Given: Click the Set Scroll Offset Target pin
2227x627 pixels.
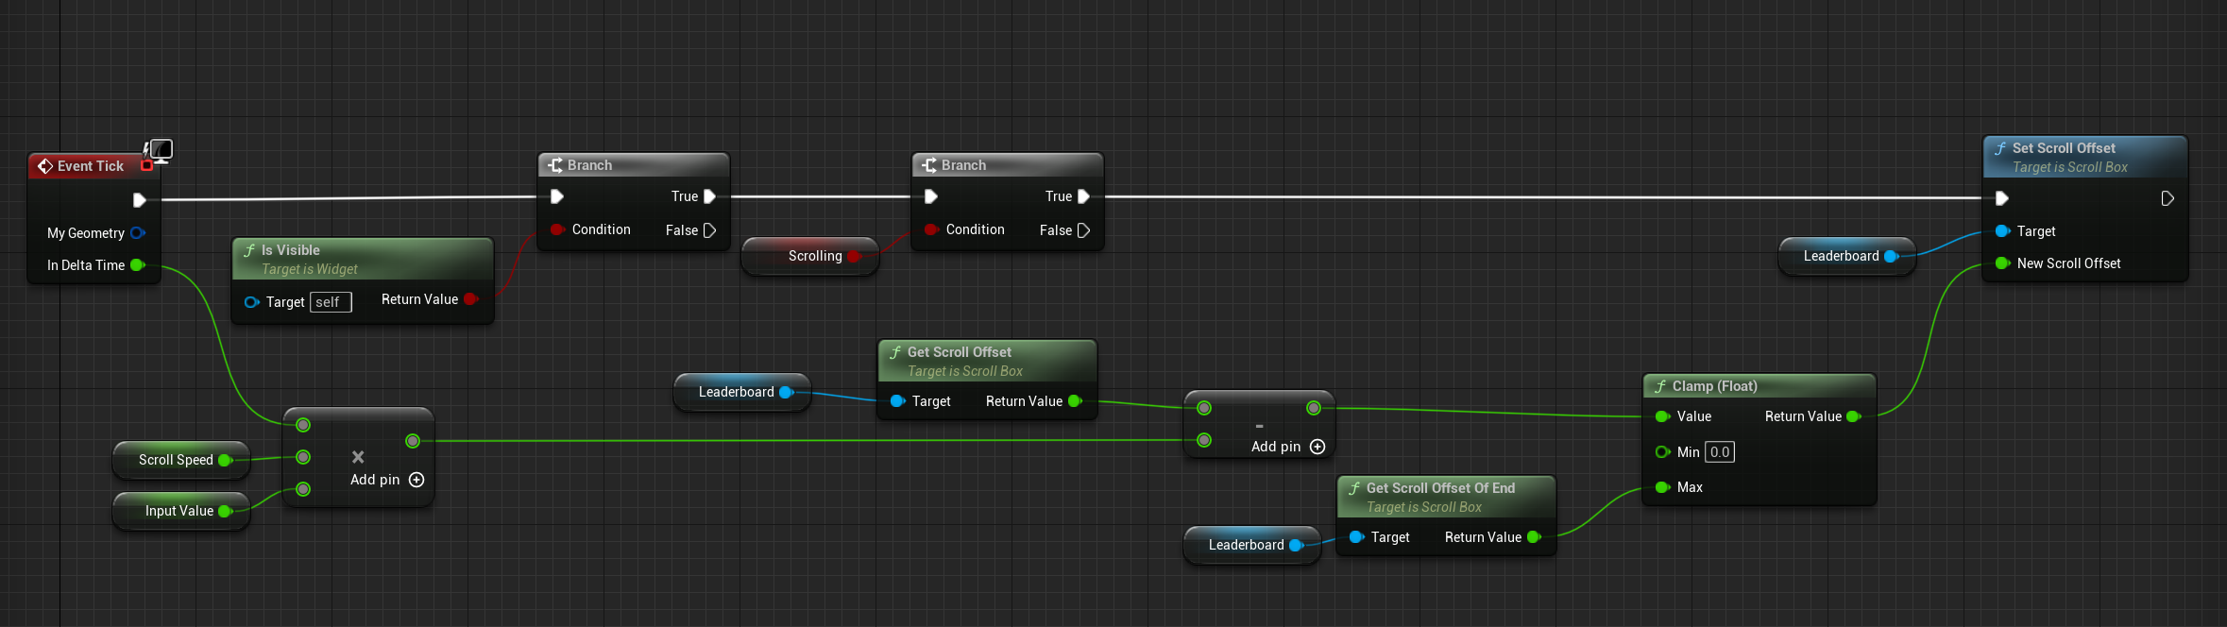Looking at the screenshot, I should [2002, 231].
